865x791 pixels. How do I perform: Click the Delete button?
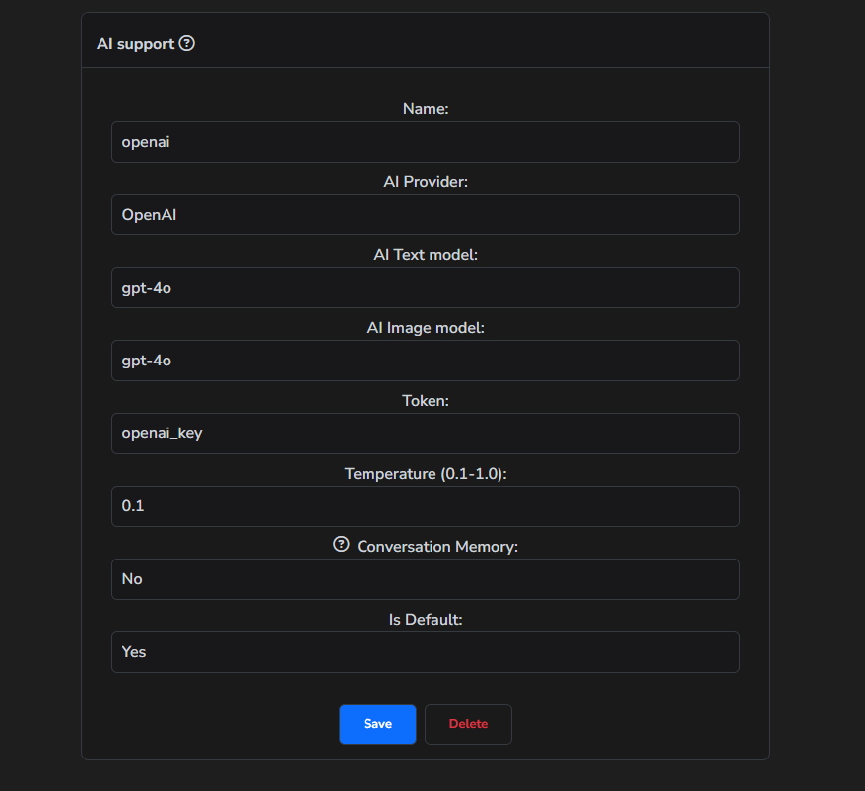tap(468, 723)
